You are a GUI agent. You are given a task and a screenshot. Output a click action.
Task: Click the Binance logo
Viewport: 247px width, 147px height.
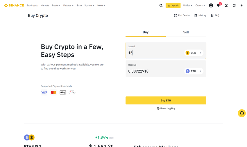[14, 6]
